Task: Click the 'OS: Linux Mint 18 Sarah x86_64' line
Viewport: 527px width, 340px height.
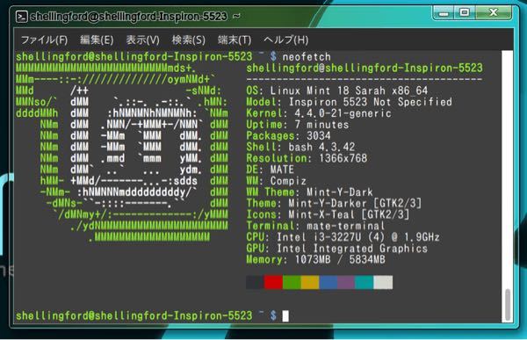Action: point(337,90)
